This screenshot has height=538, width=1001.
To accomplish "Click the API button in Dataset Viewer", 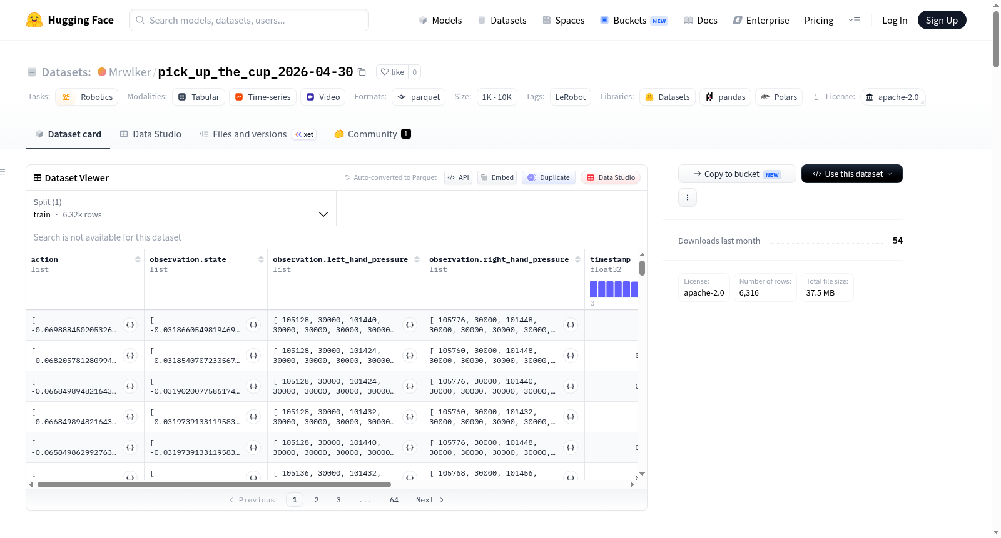I will click(x=459, y=177).
